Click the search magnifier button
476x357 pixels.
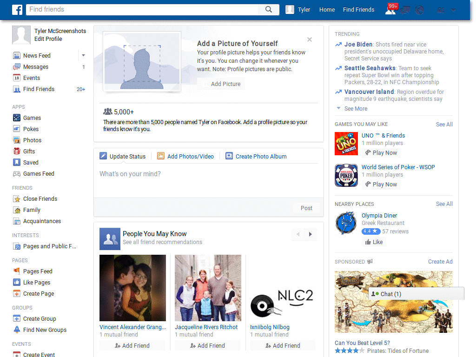click(269, 9)
